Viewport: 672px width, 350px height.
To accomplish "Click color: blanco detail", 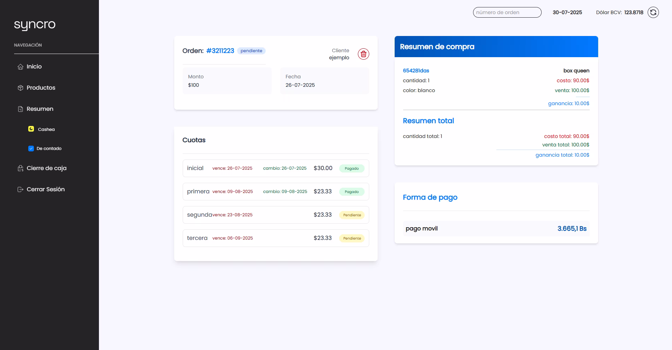I will tap(419, 90).
